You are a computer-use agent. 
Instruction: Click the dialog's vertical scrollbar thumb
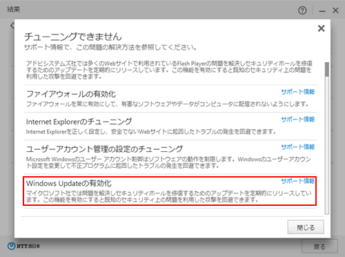point(327,69)
